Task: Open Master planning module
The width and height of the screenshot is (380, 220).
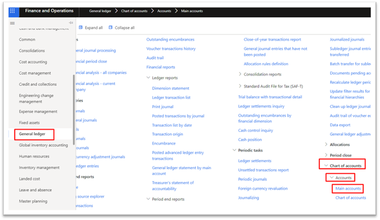Action: pyautogui.click(x=33, y=201)
